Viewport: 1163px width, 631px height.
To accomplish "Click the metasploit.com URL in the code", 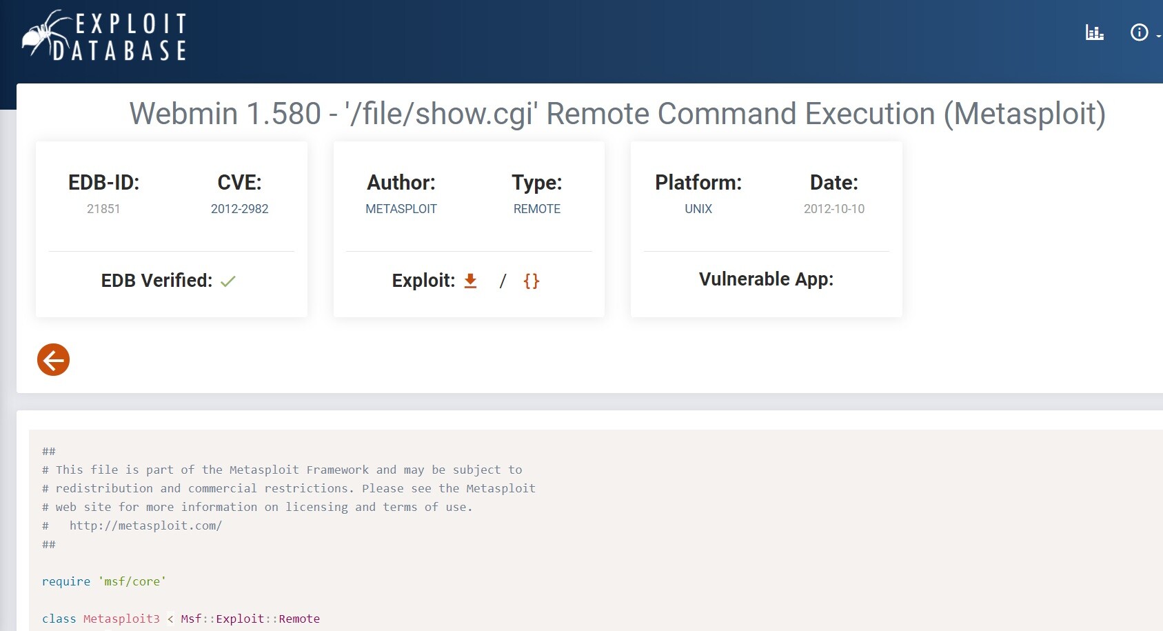I will [x=145, y=525].
